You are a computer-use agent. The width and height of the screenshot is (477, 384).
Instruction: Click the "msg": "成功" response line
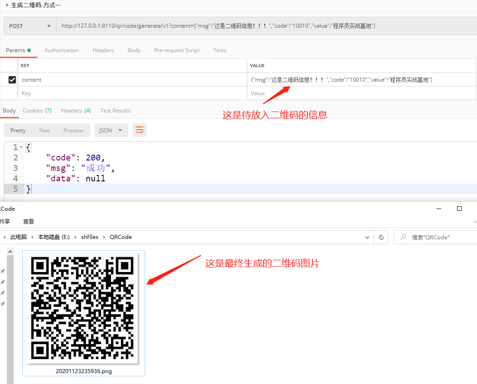click(80, 168)
